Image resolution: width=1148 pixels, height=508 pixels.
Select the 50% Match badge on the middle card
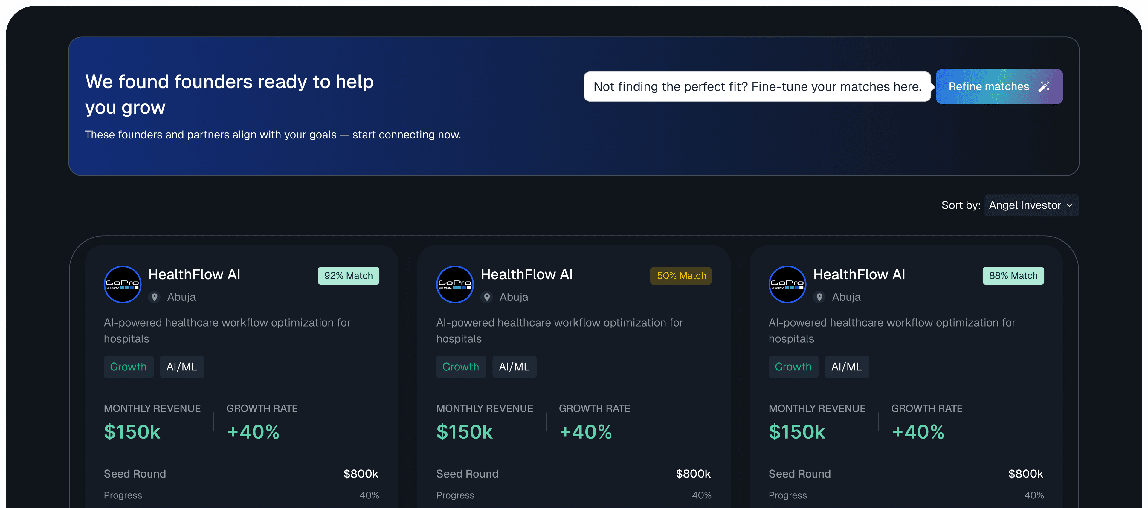(680, 275)
